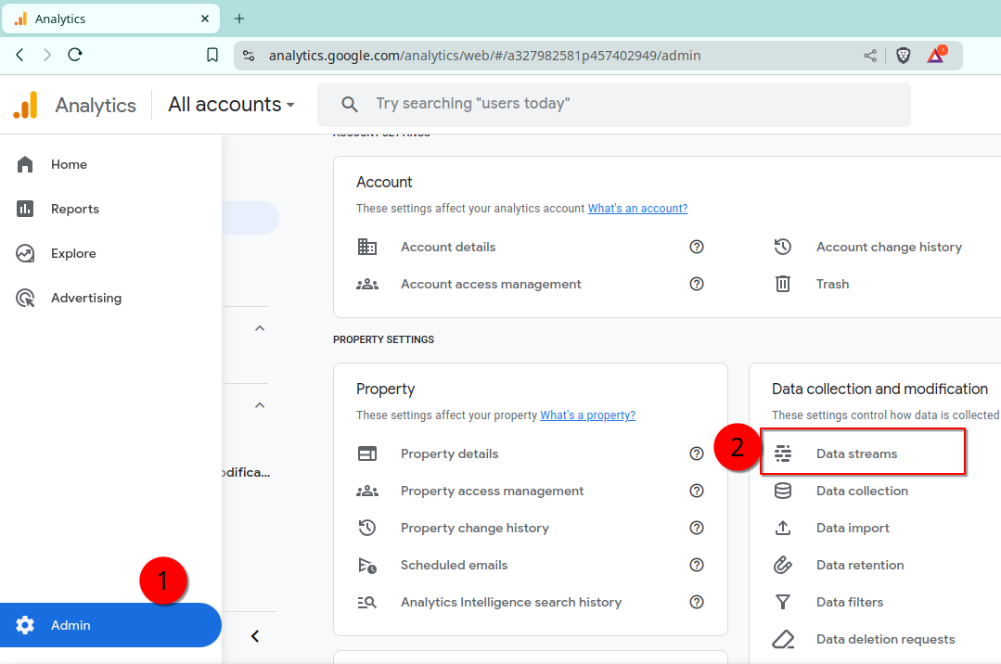Screen dimensions: 1001x664
Task: Open Property details
Action: 449,453
